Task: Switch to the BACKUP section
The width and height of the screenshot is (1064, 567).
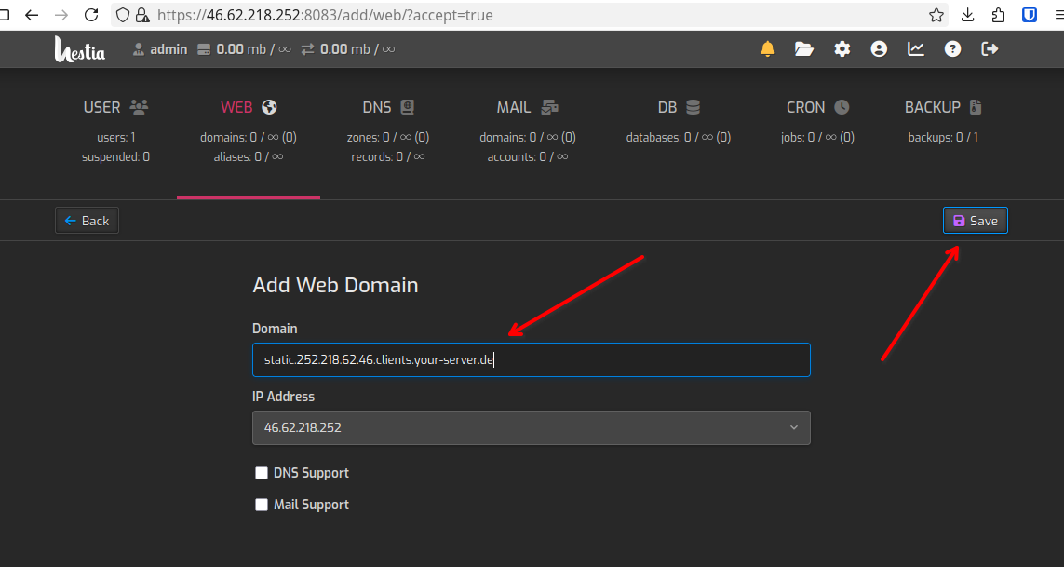Action: coord(942,106)
